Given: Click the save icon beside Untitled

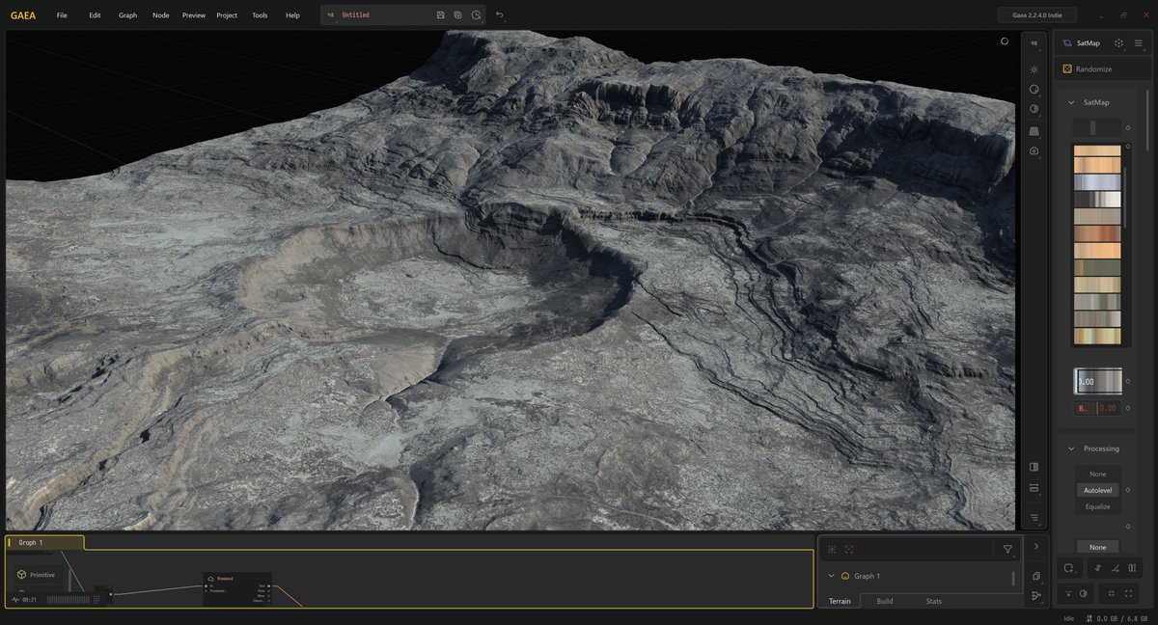Looking at the screenshot, I should tap(441, 15).
